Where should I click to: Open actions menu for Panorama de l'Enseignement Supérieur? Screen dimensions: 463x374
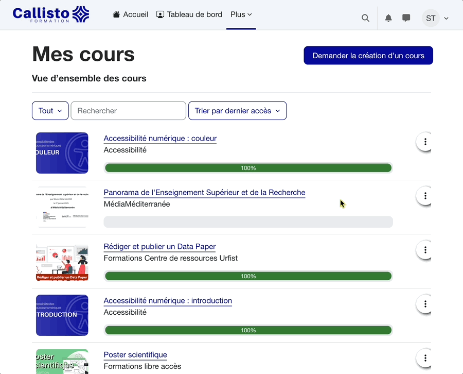pos(425,196)
